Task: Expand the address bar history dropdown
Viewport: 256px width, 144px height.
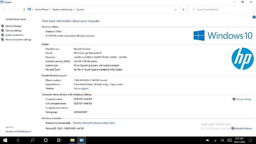Action: (x=175, y=10)
